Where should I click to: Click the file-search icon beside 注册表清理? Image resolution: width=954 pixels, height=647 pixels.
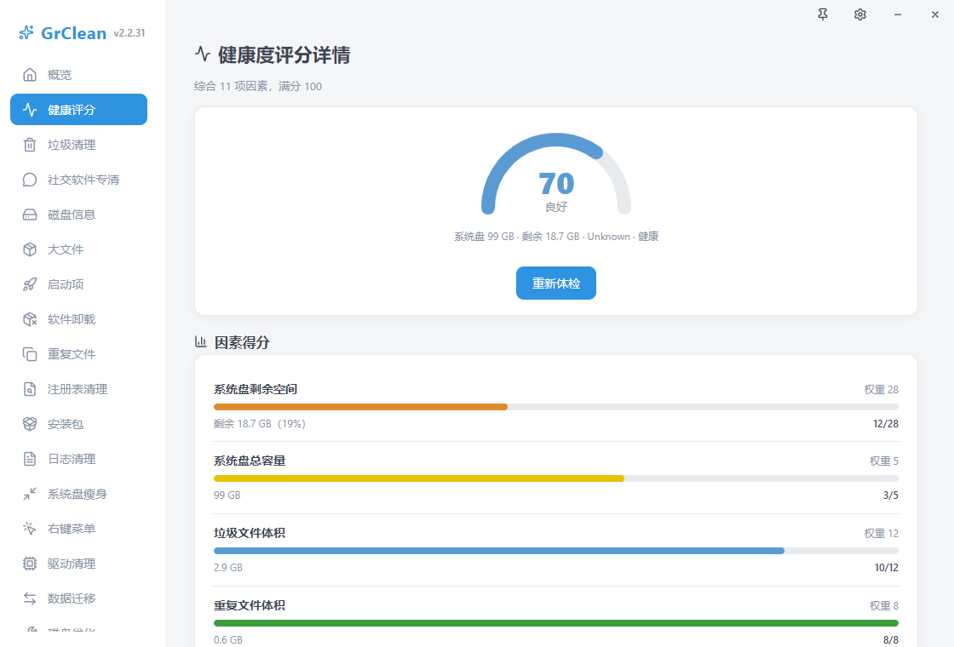click(x=29, y=389)
